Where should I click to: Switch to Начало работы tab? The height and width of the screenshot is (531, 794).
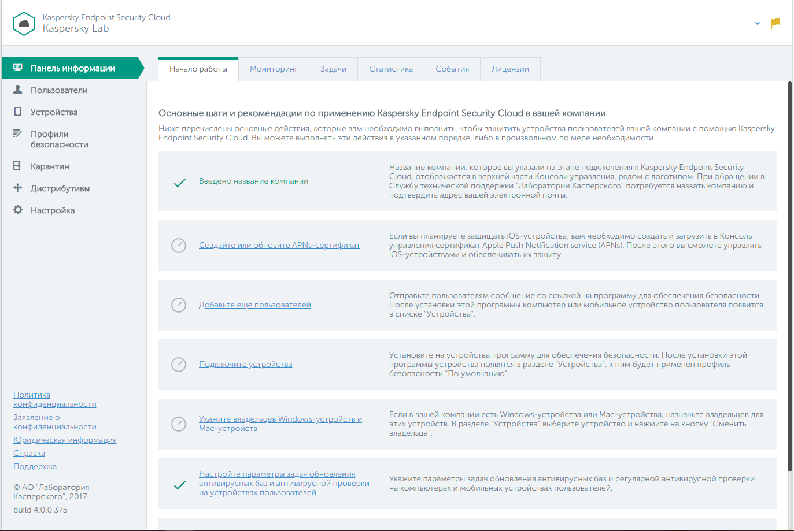tap(198, 69)
